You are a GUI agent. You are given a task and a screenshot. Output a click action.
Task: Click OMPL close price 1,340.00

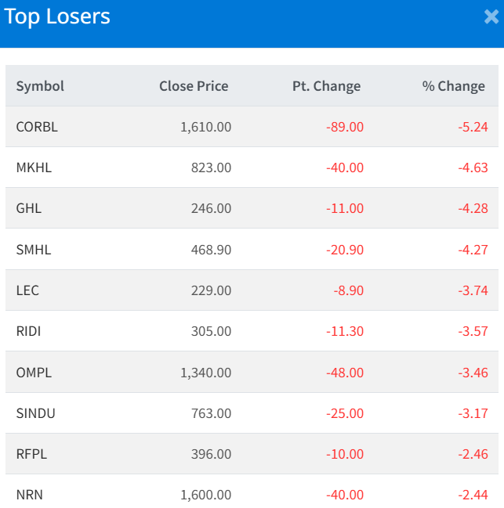205,373
